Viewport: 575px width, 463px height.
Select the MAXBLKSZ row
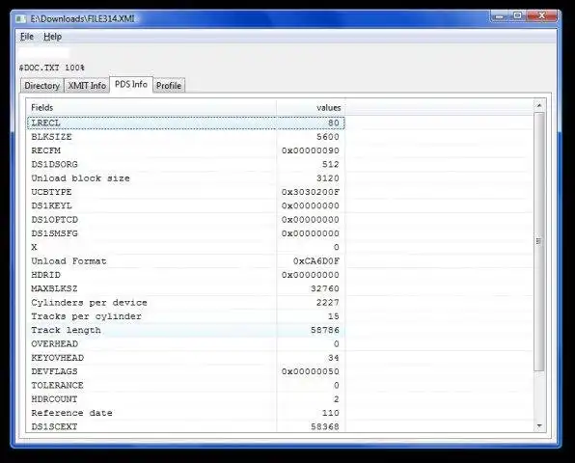point(186,288)
